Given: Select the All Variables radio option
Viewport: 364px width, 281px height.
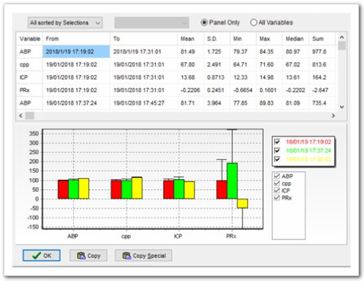Looking at the screenshot, I should [254, 23].
